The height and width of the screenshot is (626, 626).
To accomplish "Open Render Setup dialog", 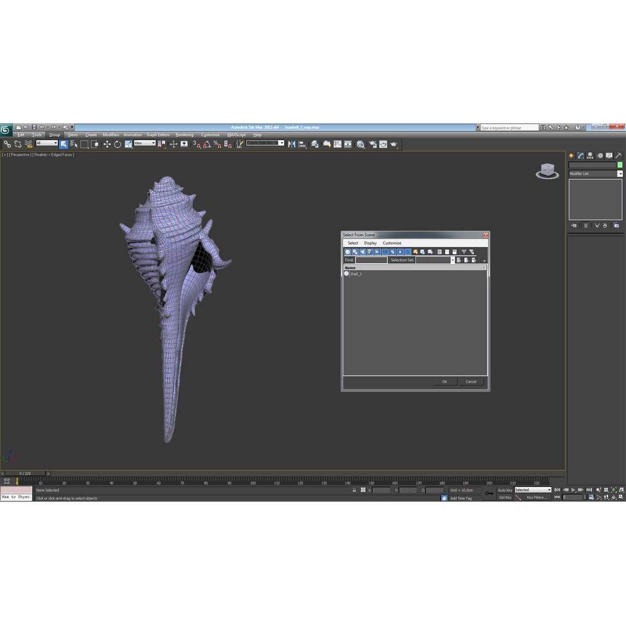I will pyautogui.click(x=373, y=144).
